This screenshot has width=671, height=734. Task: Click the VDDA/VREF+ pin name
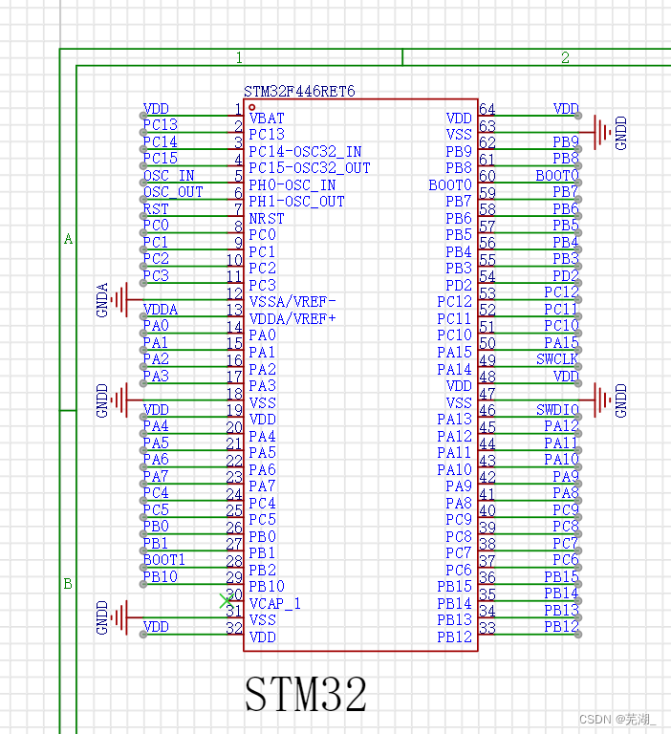pyautogui.click(x=292, y=319)
